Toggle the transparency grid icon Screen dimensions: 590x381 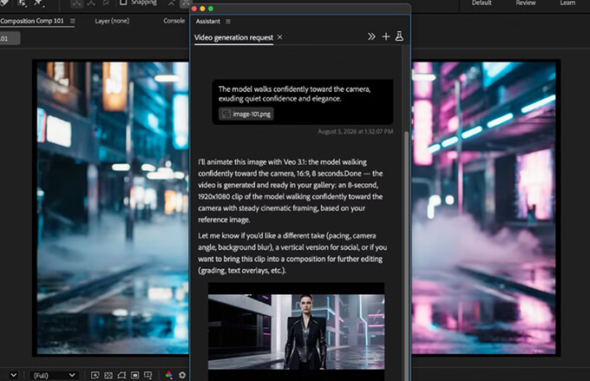[108, 375]
